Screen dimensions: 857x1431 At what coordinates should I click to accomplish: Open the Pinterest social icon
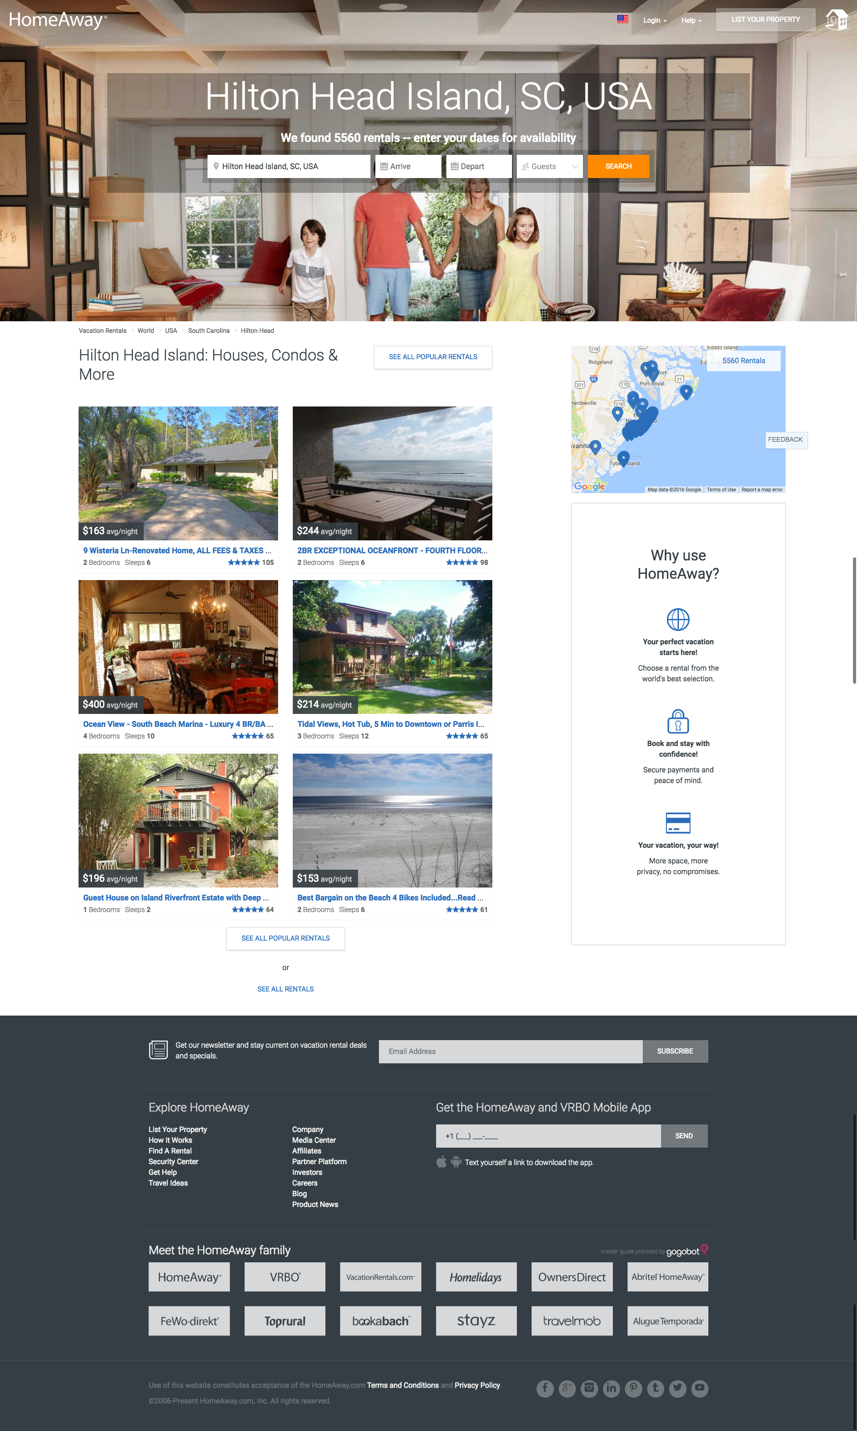pos(633,1388)
